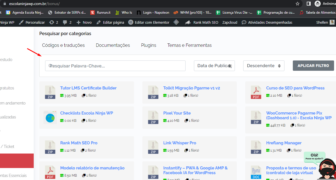Open the ninja help chat avatar
The image size is (336, 180).
pyautogui.click(x=327, y=169)
